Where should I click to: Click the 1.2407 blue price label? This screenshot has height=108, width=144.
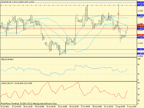tap(140, 2)
